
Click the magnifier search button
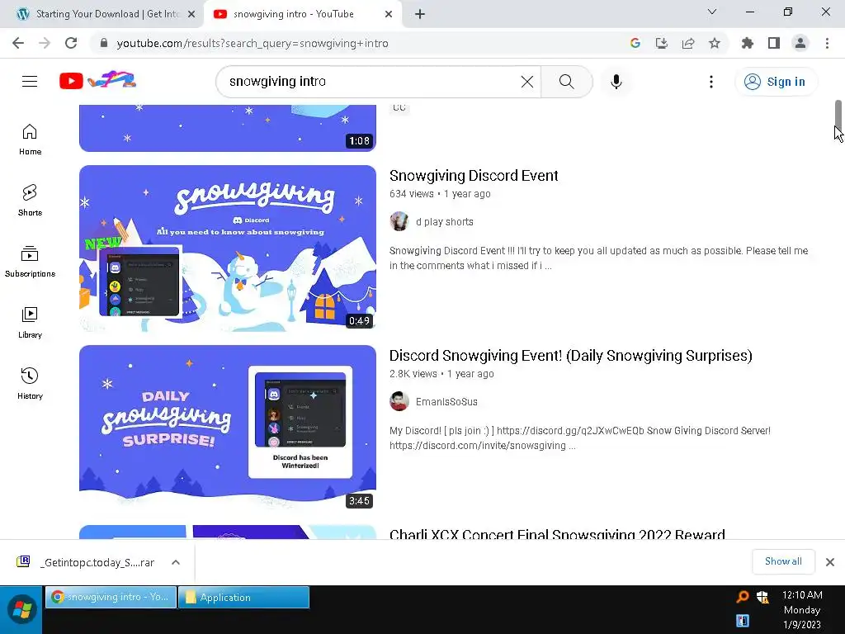(566, 82)
